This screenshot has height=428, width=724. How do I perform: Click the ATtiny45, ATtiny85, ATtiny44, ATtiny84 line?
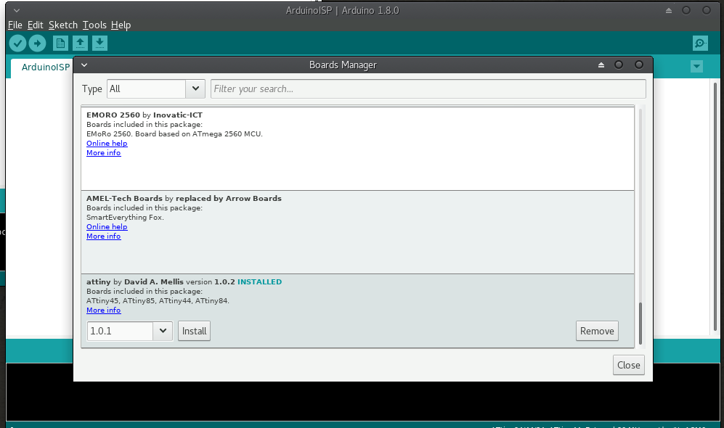[158, 301]
